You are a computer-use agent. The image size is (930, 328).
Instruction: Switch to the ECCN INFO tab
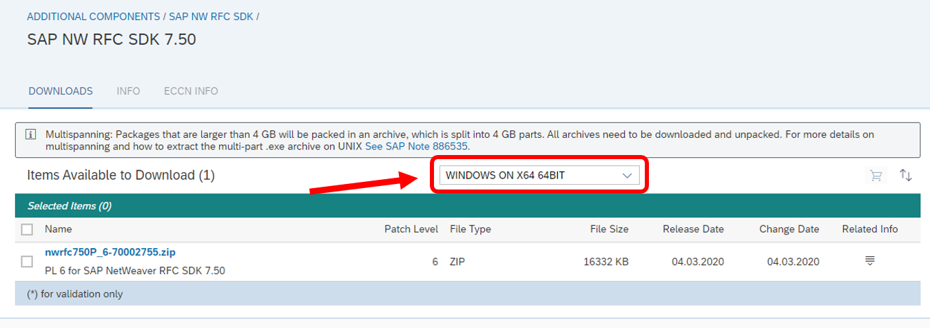191,91
